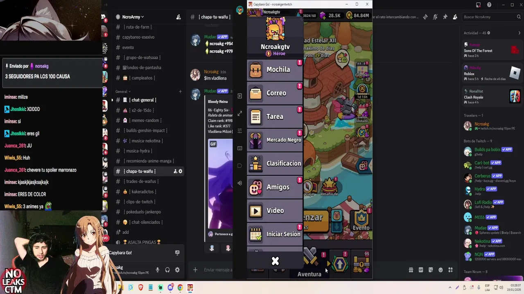Open Correo mail menu entry
Image resolution: width=524 pixels, height=294 pixels.
click(x=275, y=93)
